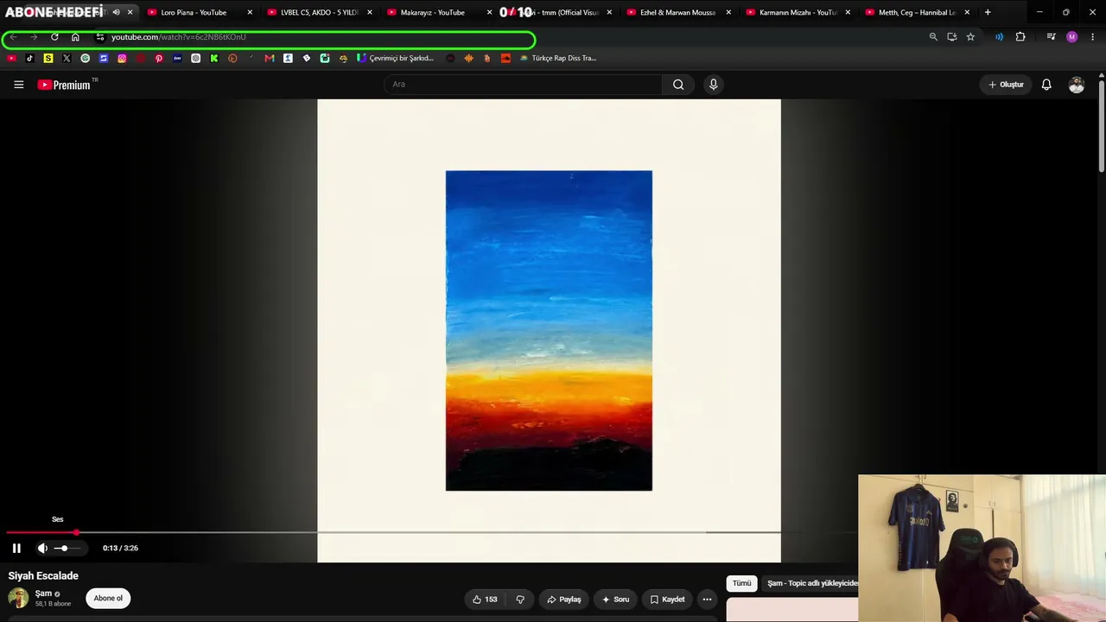Open the TikTok bookmark

tap(29, 58)
